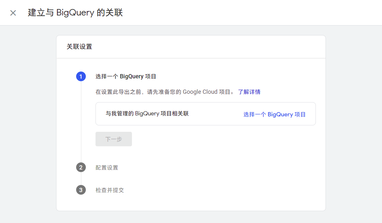Image resolution: width=382 pixels, height=223 pixels.
Task: Select step 1 number circle icon
Action: [81, 76]
